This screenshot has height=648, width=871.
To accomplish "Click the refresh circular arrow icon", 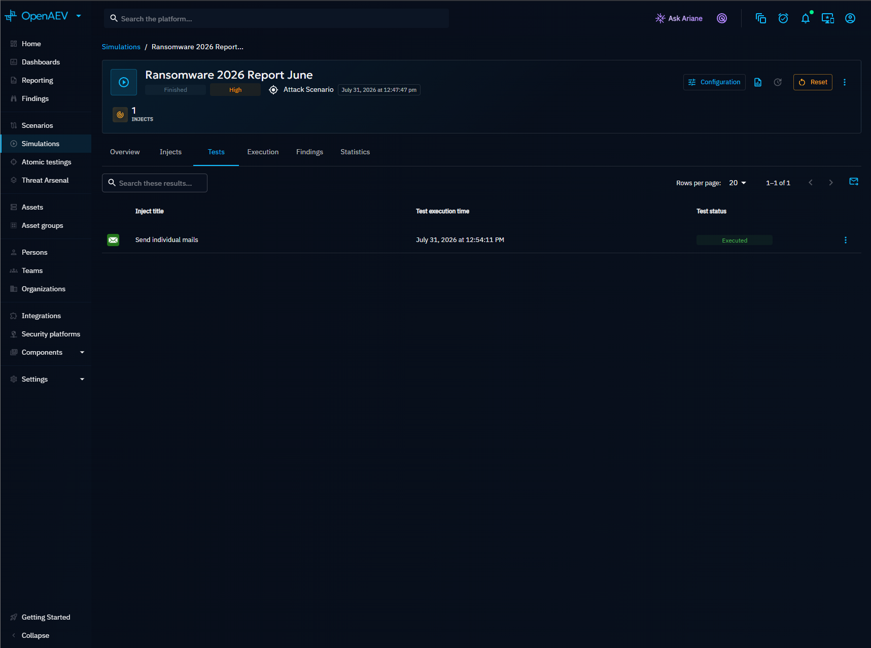I will click(x=778, y=82).
